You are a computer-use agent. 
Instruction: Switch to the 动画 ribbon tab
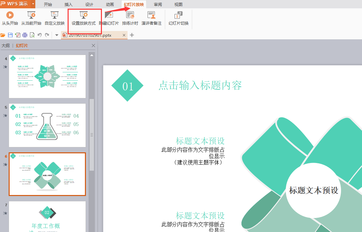(x=110, y=4)
